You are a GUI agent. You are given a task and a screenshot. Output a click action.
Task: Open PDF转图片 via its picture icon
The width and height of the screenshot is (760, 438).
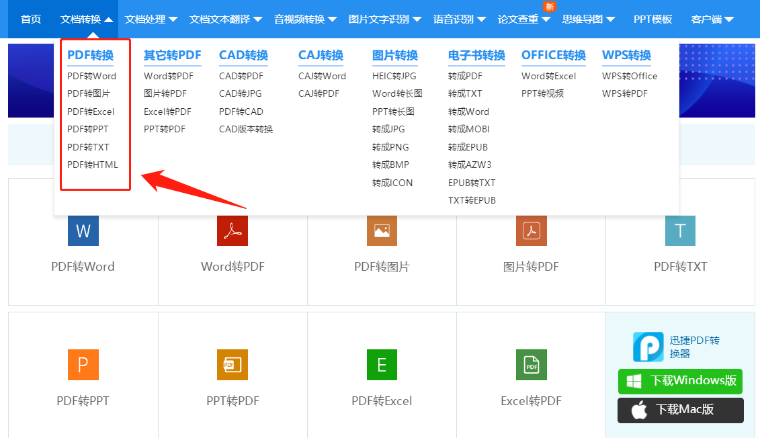pyautogui.click(x=382, y=230)
